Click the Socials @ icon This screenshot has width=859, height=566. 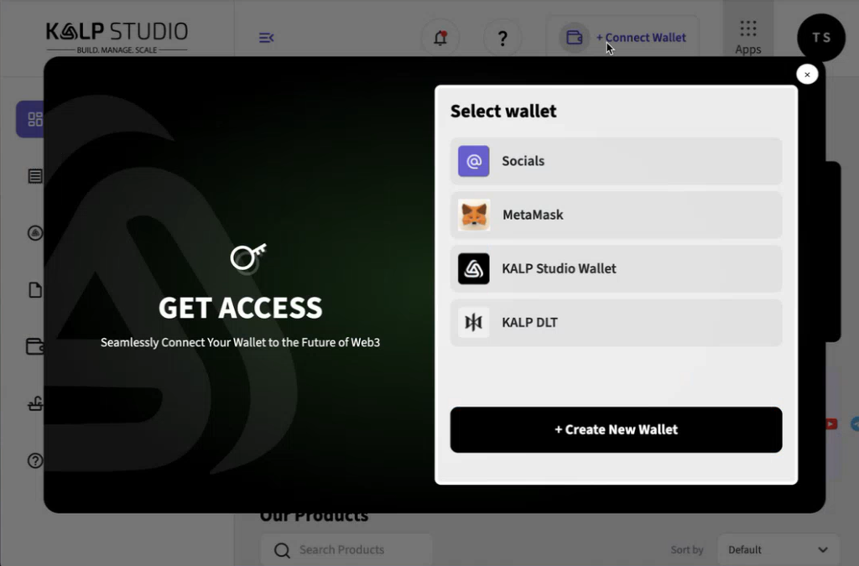473,161
